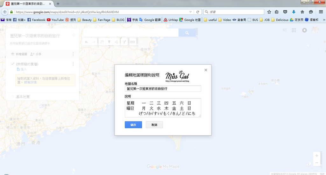Click the 瞭解詳情 learn more link

pyautogui.click(x=30, y=82)
